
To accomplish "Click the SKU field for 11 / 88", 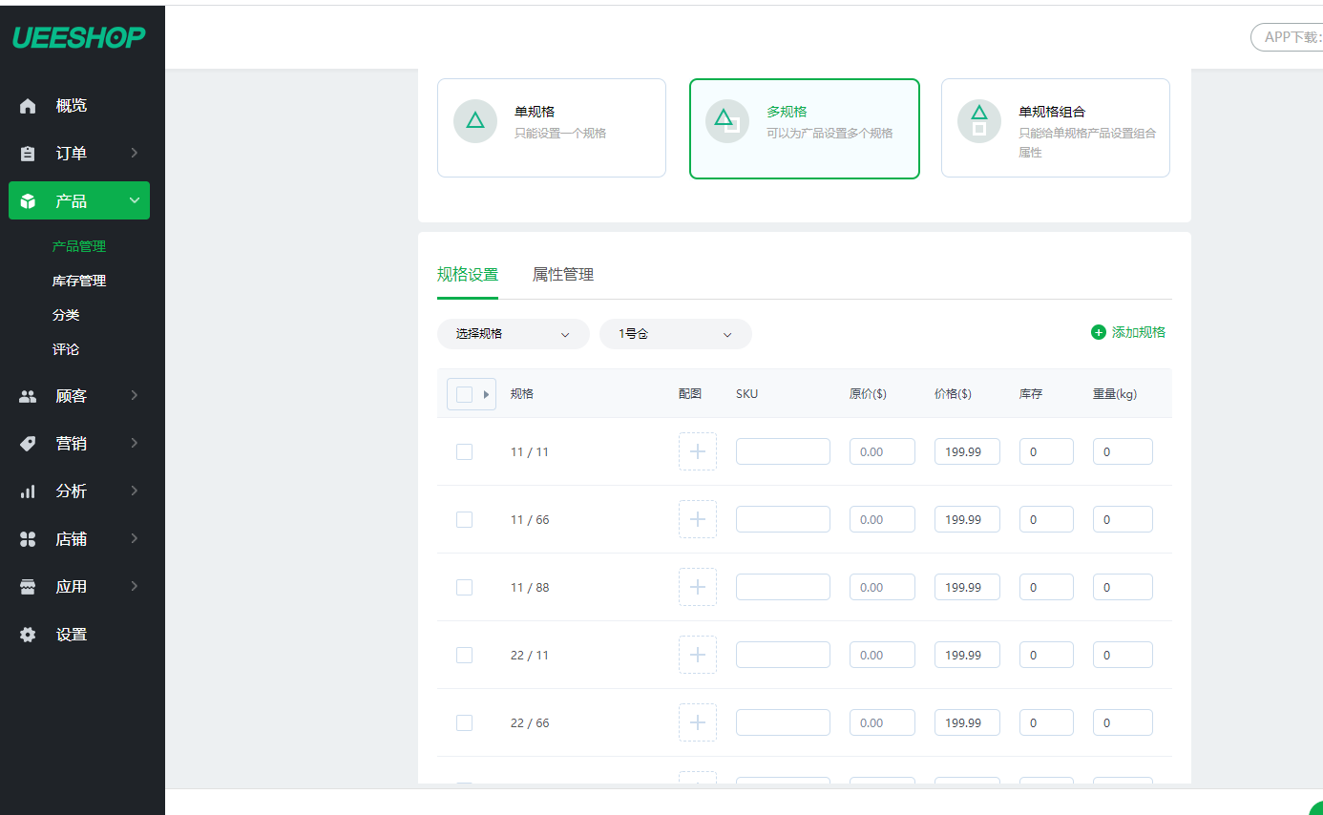I will coord(783,587).
